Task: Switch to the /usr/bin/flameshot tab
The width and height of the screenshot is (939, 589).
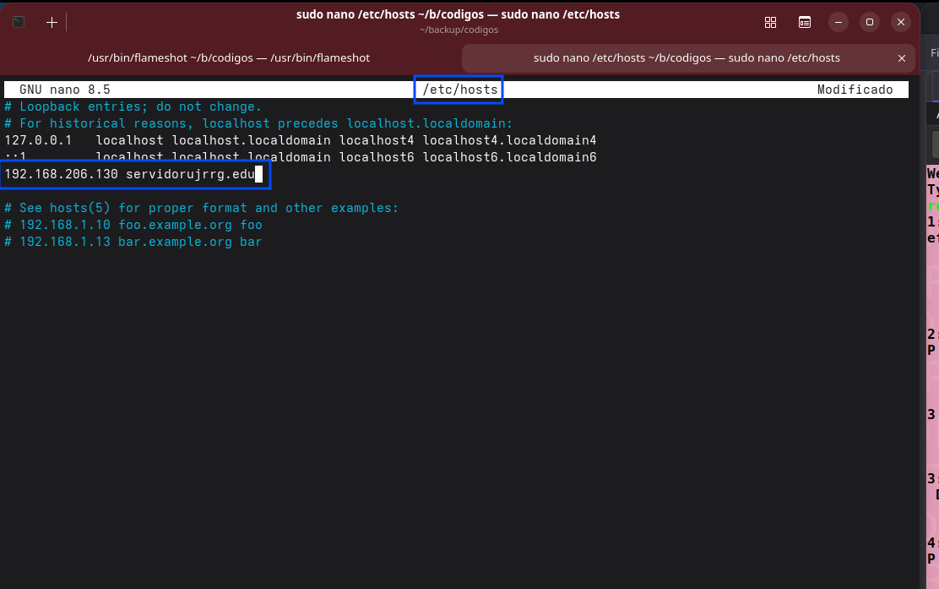Action: coord(229,58)
